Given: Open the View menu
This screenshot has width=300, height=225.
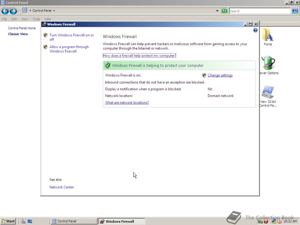Looking at the screenshot, I should (25, 19).
